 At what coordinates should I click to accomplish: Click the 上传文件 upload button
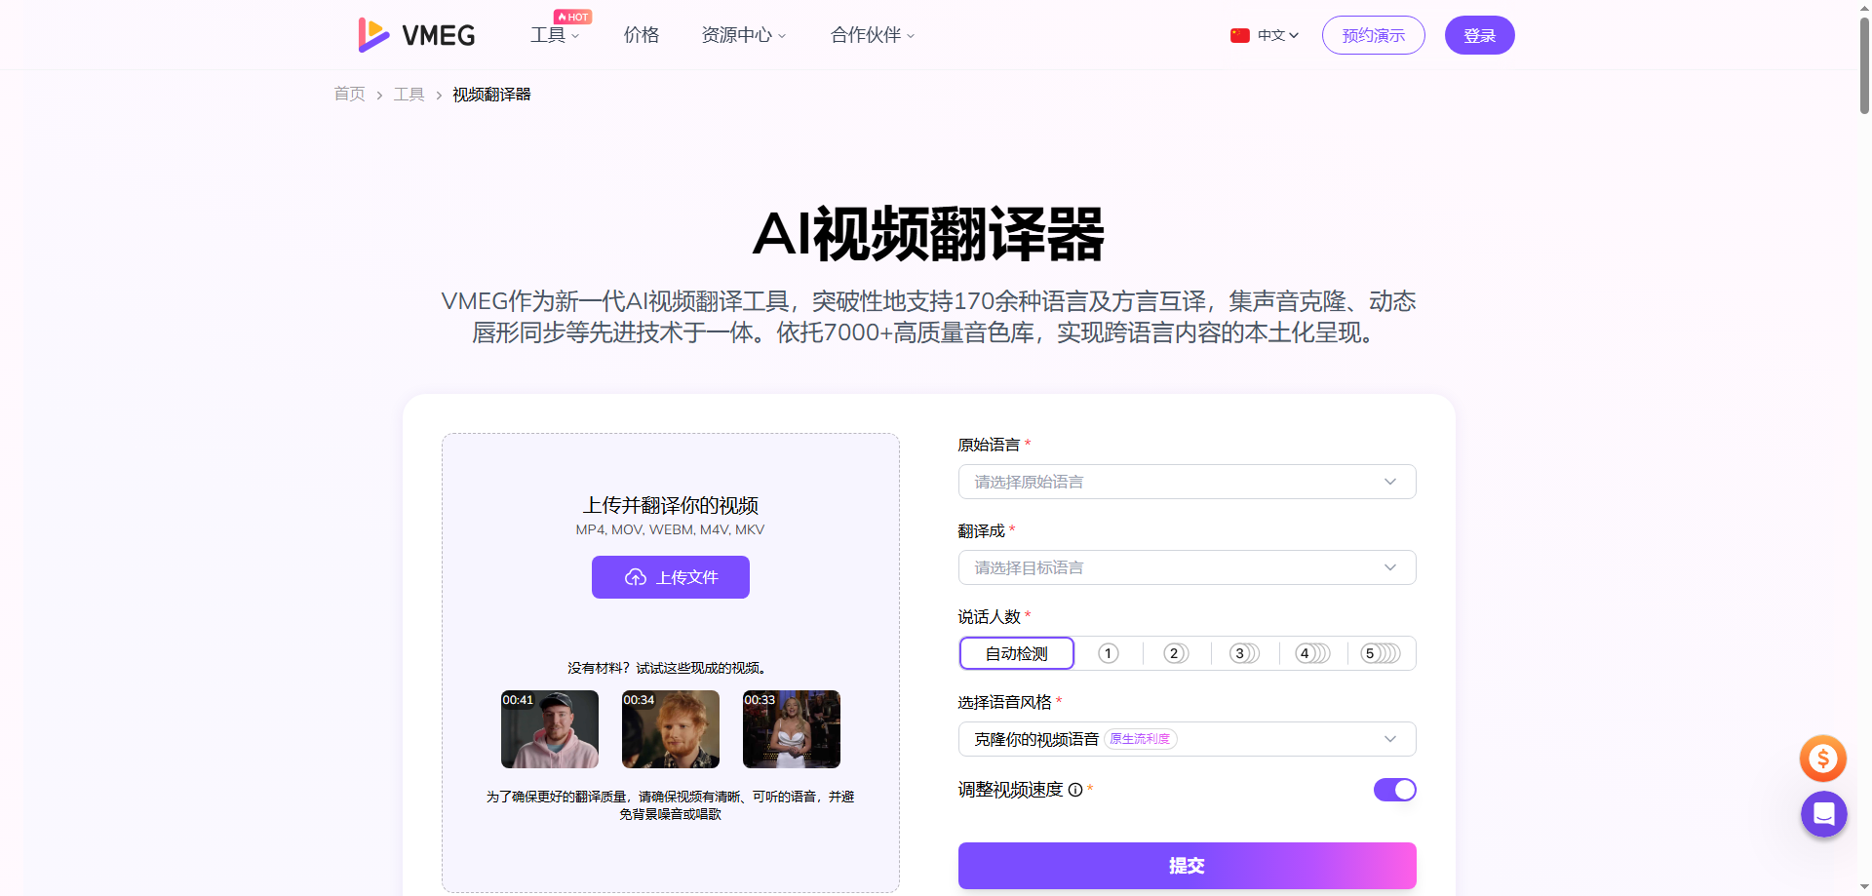670,577
